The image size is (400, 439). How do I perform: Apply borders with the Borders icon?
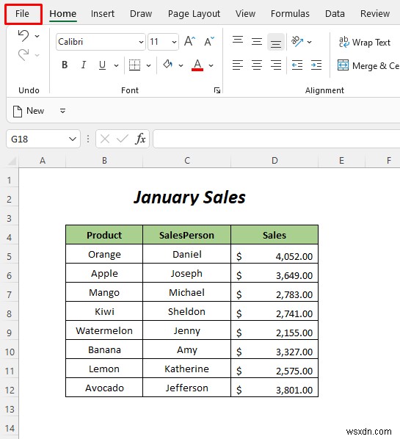pos(134,65)
